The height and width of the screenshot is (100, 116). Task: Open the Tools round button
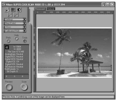[x=25, y=41]
